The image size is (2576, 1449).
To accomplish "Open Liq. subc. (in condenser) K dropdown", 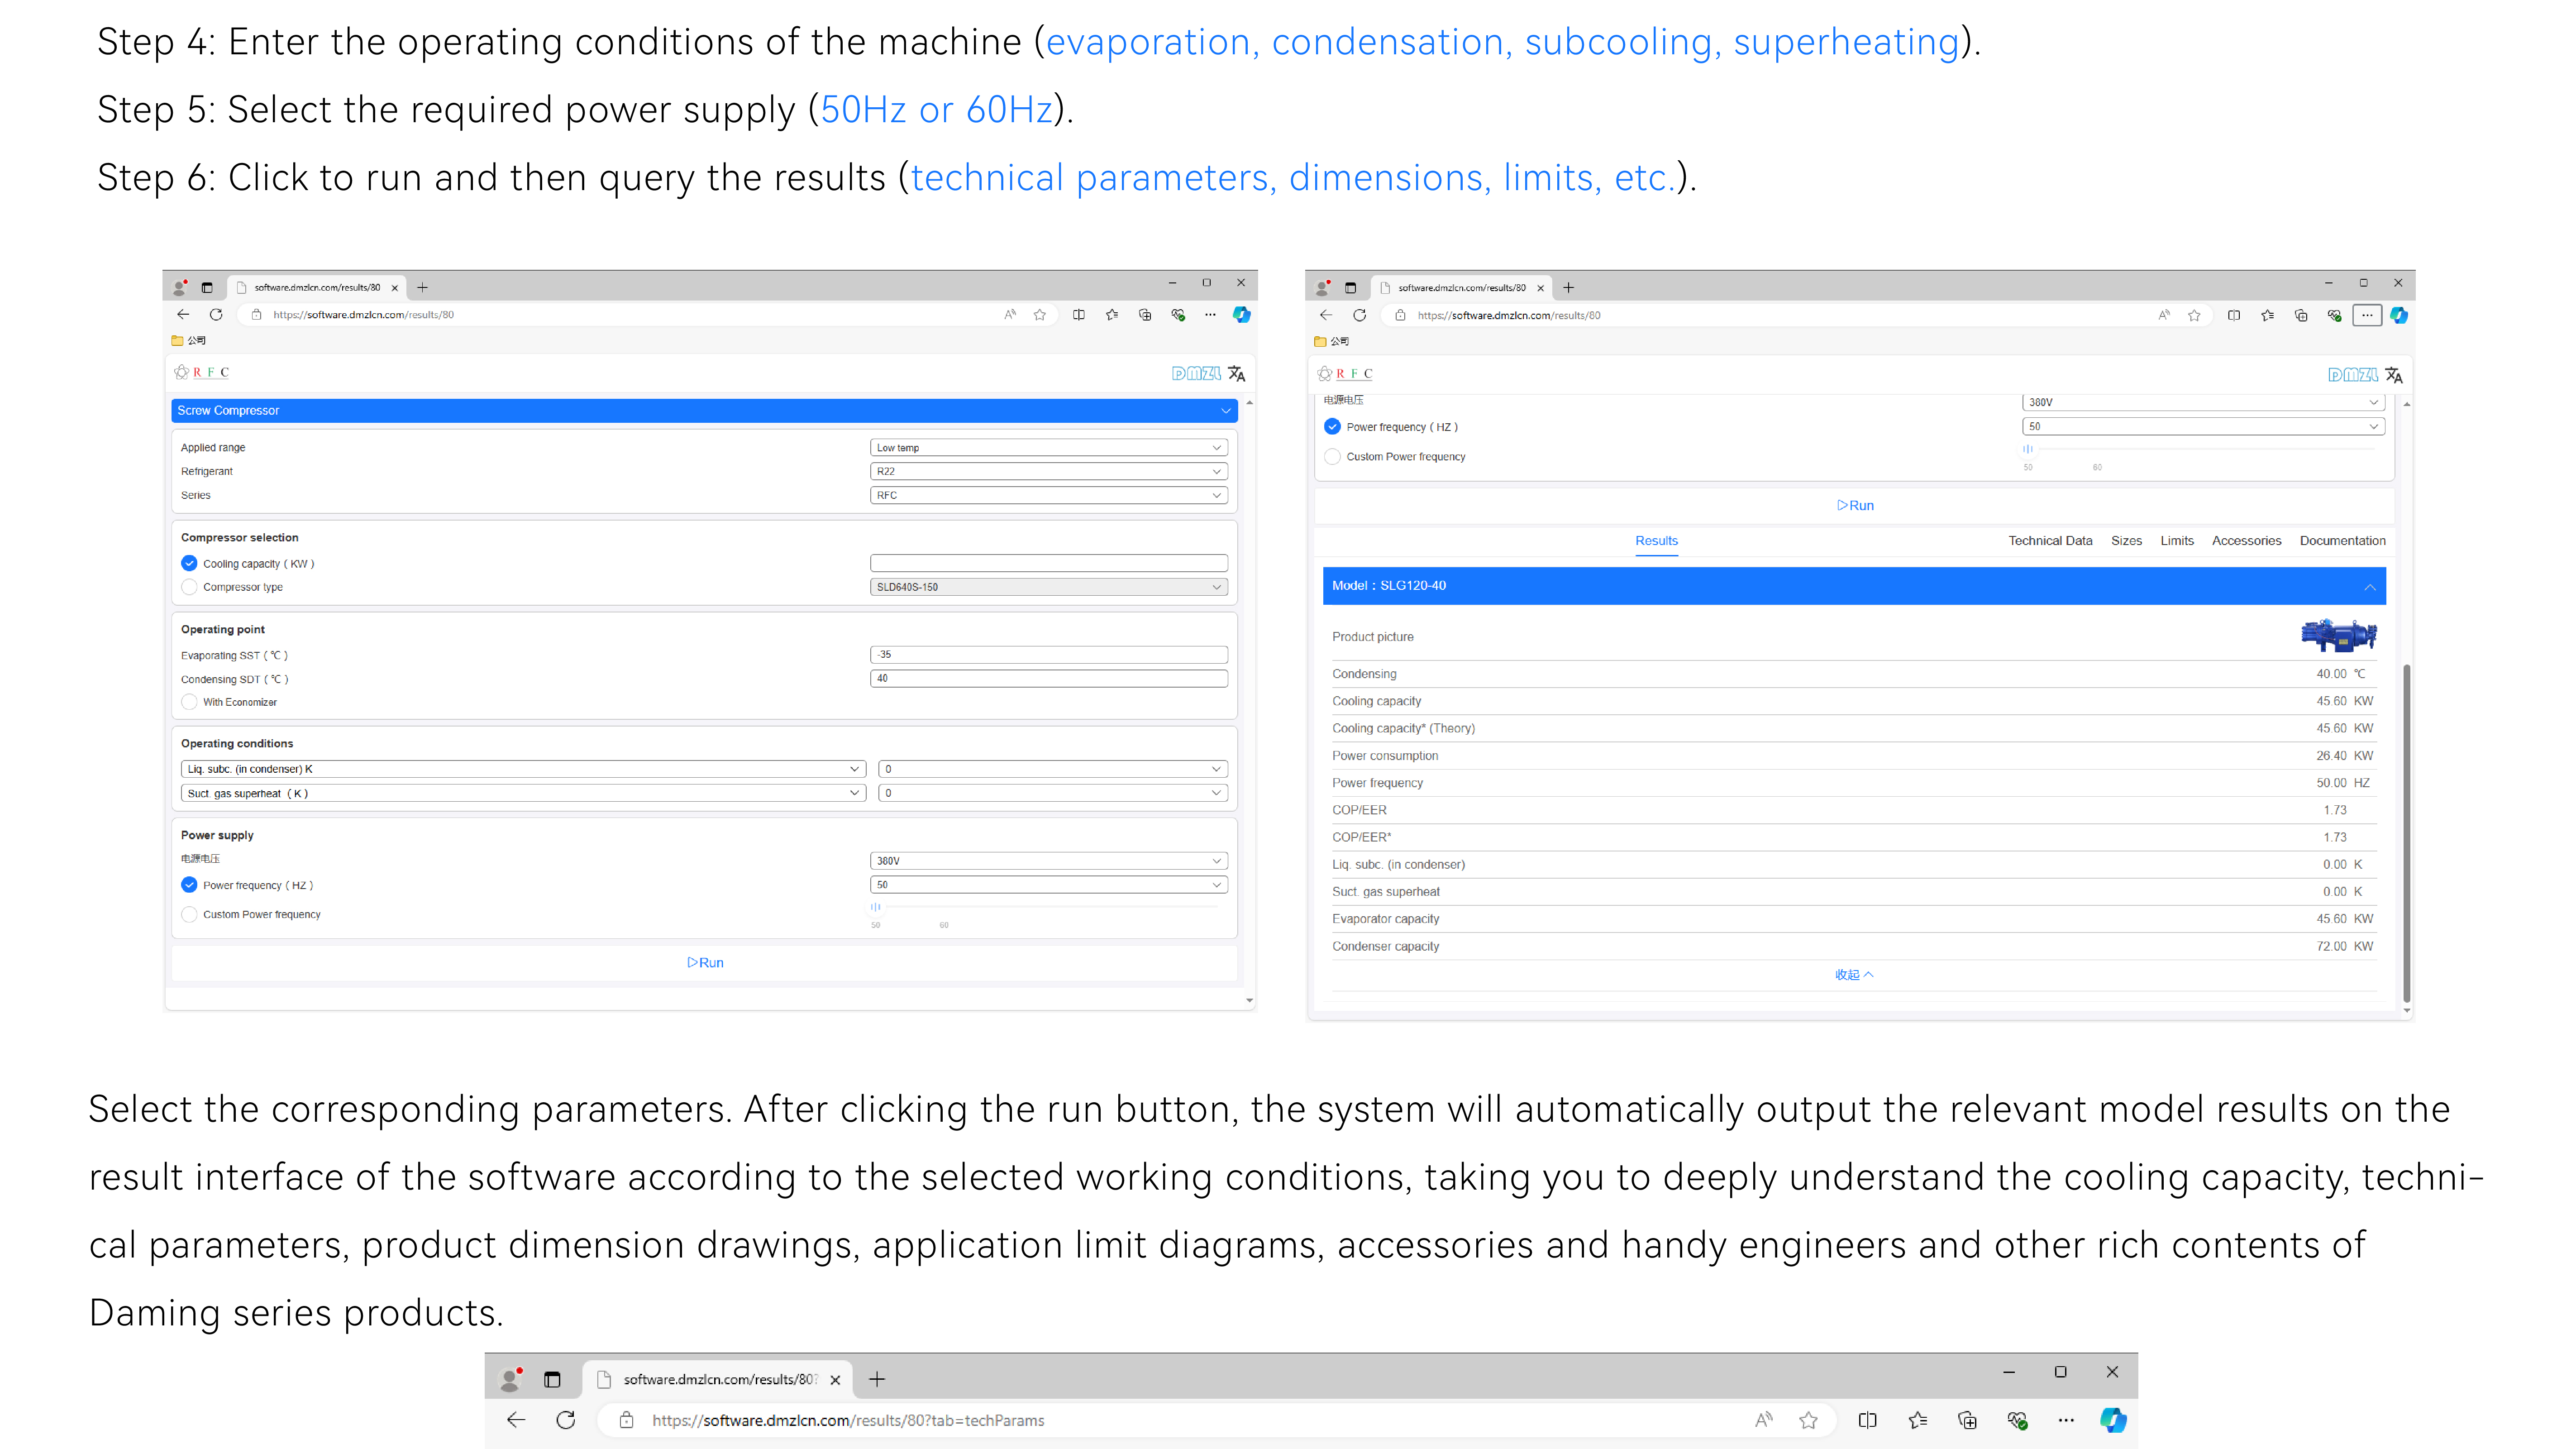I will 523,769.
